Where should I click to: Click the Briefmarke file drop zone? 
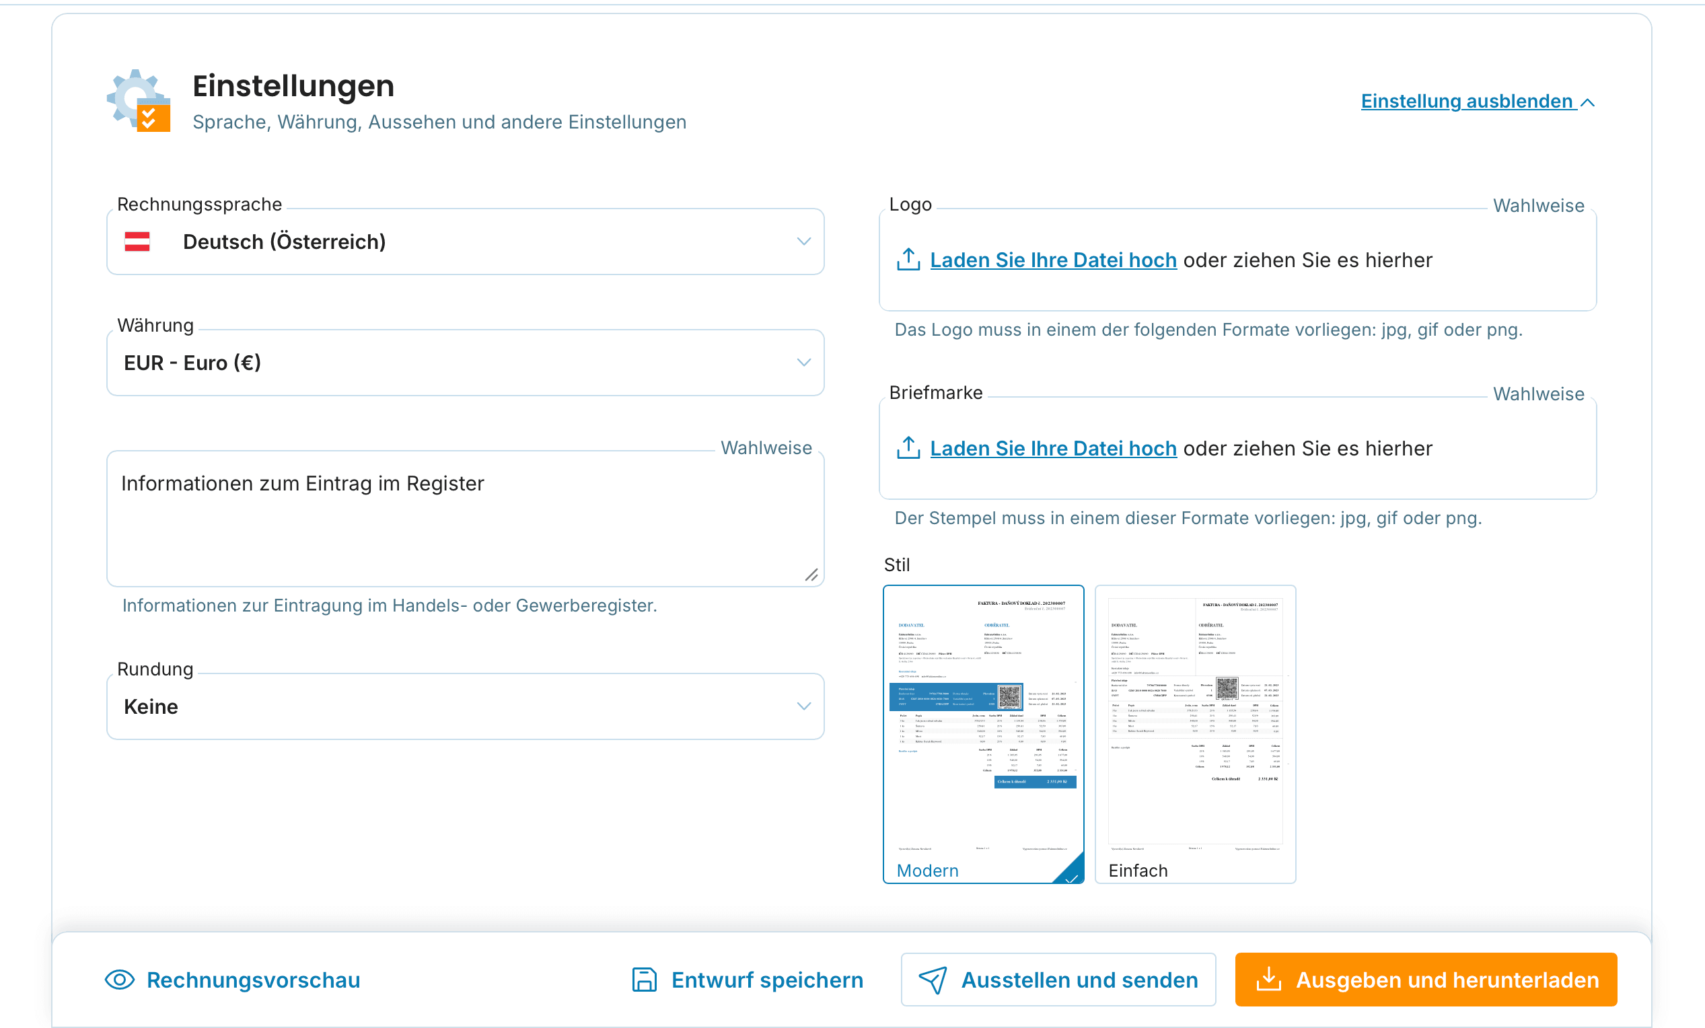tap(1237, 448)
